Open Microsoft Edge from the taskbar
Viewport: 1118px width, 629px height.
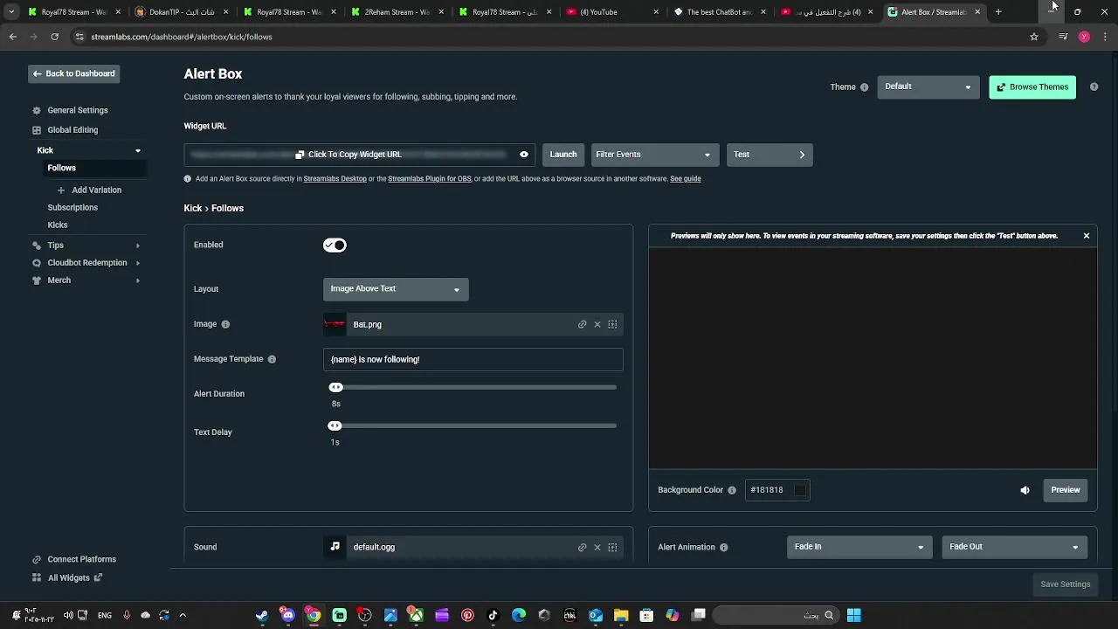[x=519, y=615]
